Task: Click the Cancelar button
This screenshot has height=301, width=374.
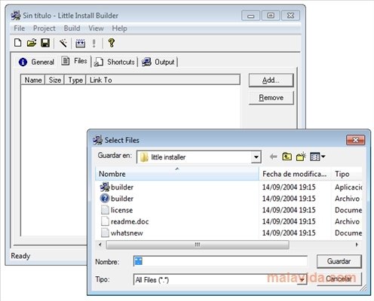Action: pos(339,278)
